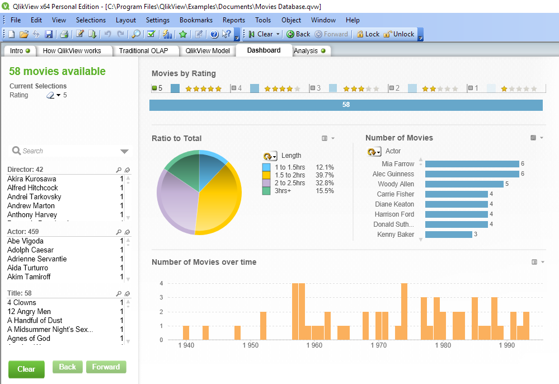Clear Director selections with its eraser icon

(x=127, y=170)
